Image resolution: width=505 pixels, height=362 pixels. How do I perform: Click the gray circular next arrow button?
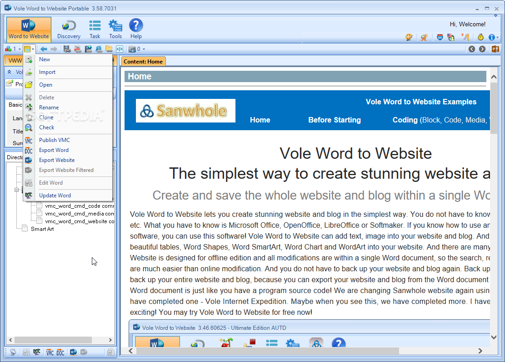pos(482,49)
